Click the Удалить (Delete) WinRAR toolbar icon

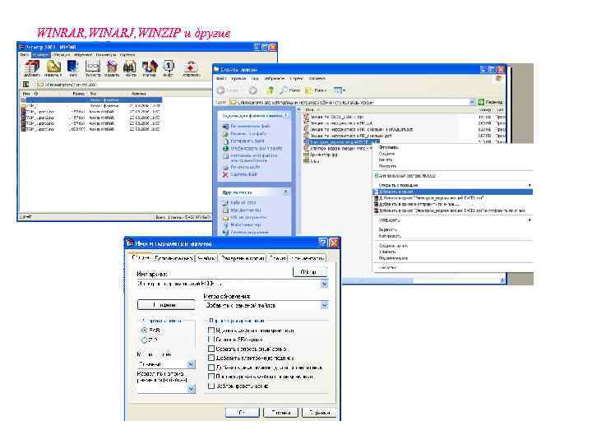(112, 67)
